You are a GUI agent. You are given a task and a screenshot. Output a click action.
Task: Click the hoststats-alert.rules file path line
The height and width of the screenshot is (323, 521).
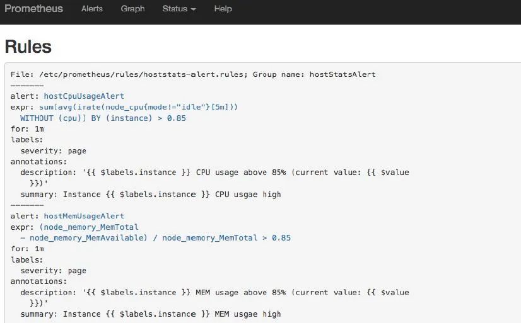[193, 74]
